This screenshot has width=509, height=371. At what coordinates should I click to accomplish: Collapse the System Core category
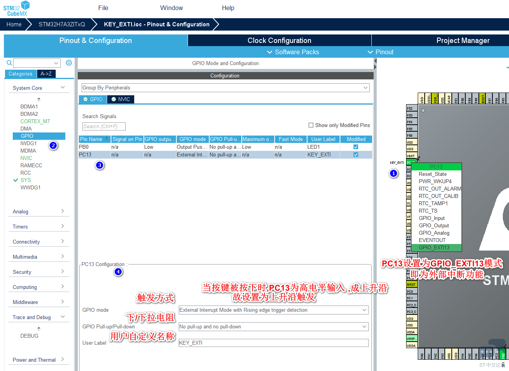(63, 88)
